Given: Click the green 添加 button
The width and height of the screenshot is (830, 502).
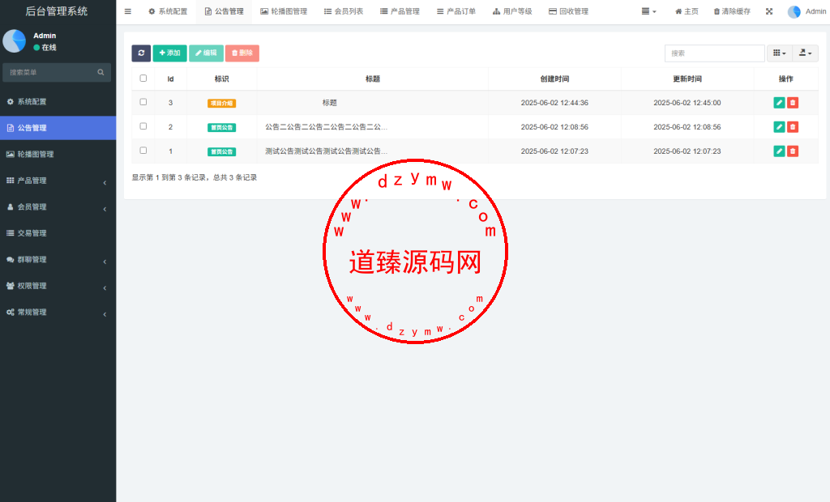Looking at the screenshot, I should (x=170, y=53).
